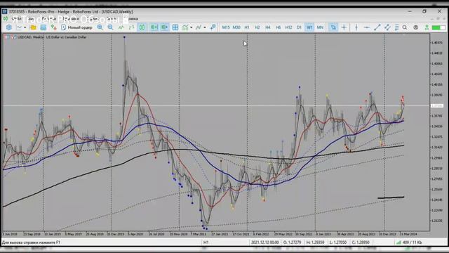Click the objects zigzag line icon
Image resolution: width=449 pixels, height=253 pixels.
point(199,27)
